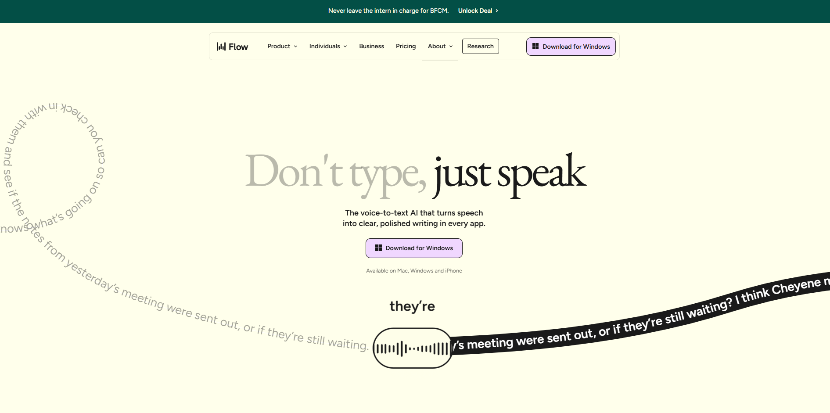Open the About menu
The image size is (830, 413).
click(440, 46)
